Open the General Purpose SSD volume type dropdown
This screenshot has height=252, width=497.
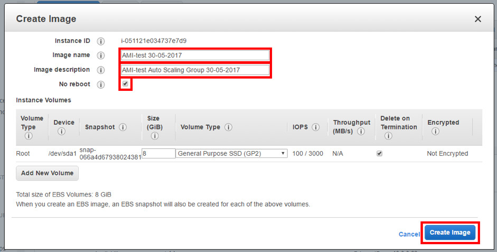(232, 154)
